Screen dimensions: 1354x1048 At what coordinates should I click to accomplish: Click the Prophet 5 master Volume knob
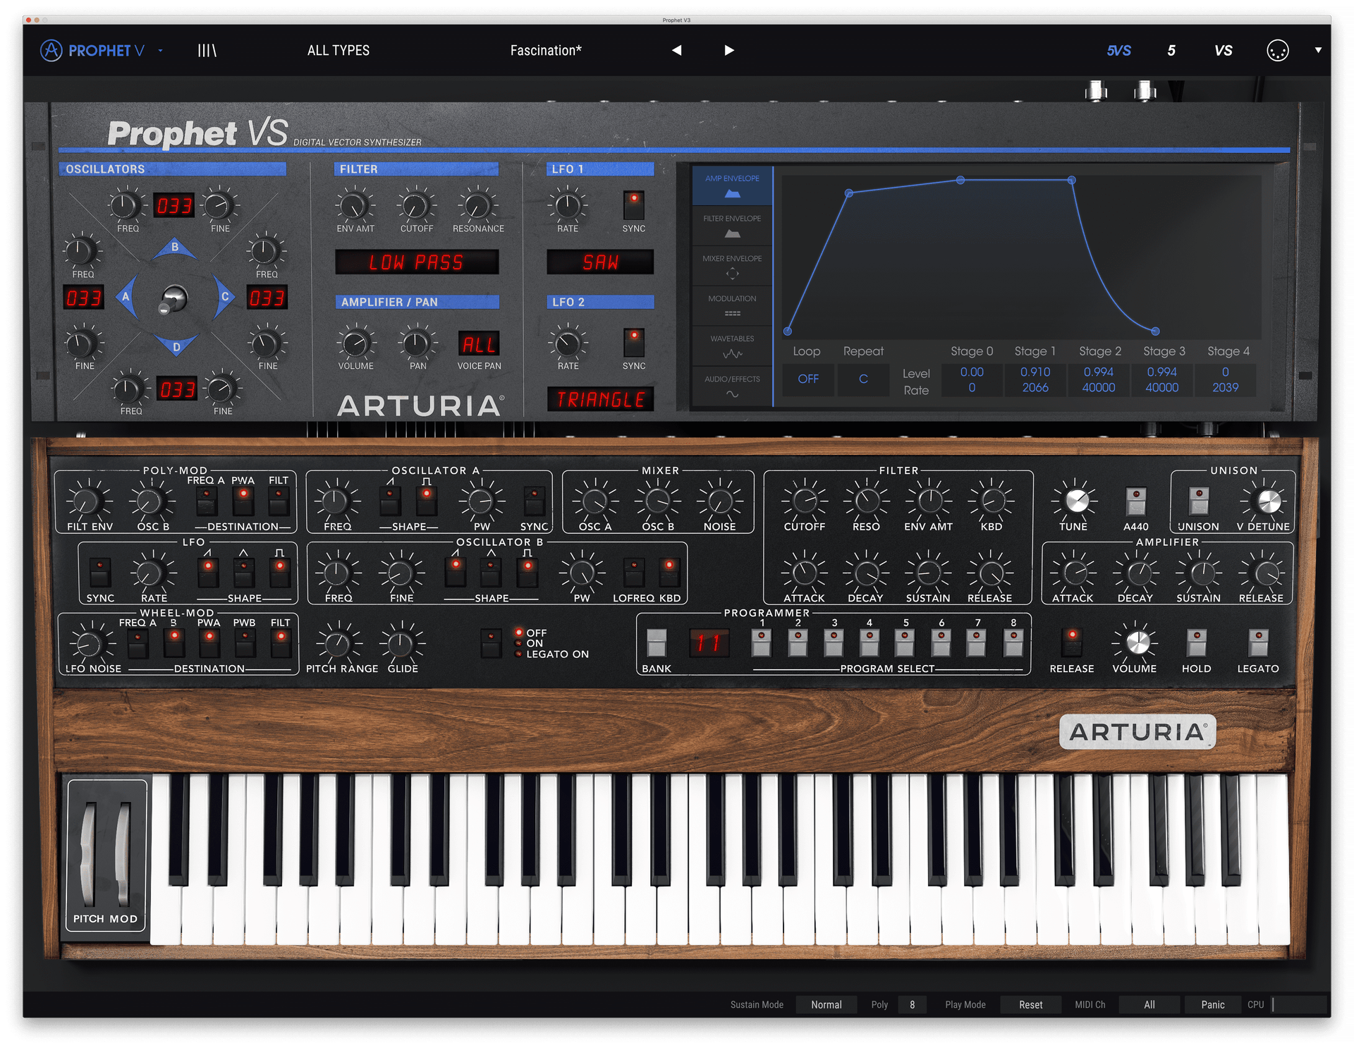pyautogui.click(x=1137, y=642)
